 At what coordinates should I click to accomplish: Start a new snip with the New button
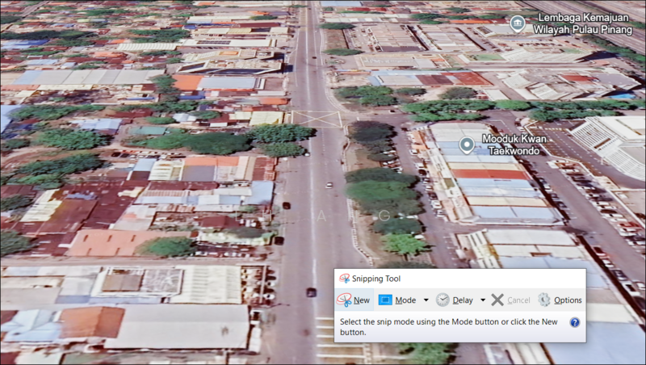coord(354,300)
